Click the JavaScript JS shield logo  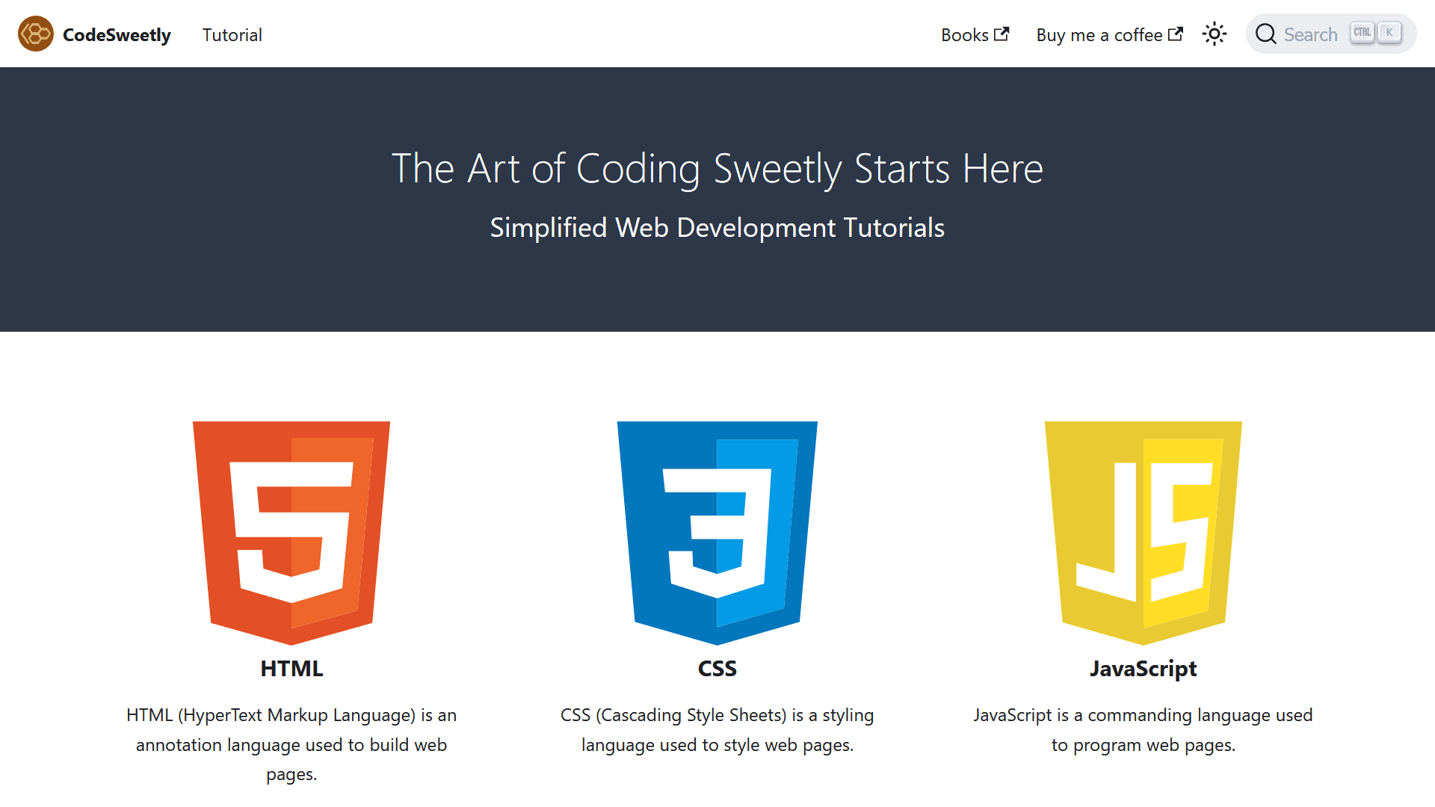pos(1144,533)
